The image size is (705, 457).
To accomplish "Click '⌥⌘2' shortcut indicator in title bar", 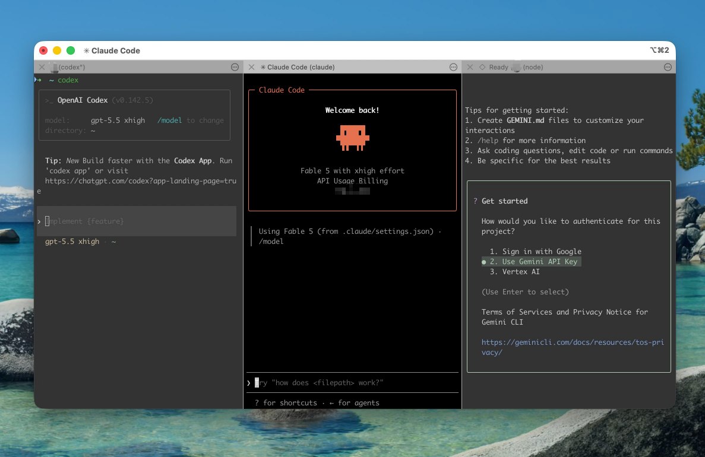I will coord(660,50).
